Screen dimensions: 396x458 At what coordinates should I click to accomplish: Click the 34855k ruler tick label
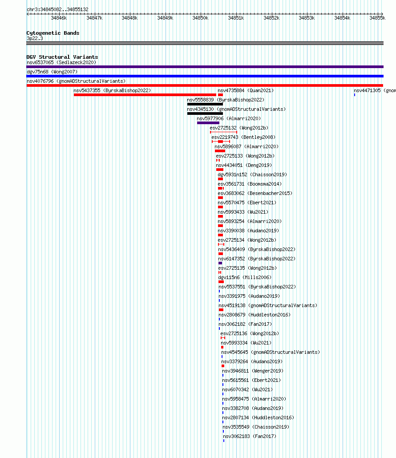tap(377, 18)
